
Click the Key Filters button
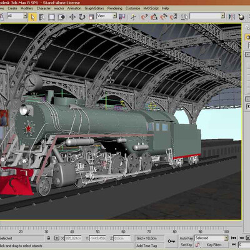[x=214, y=245]
